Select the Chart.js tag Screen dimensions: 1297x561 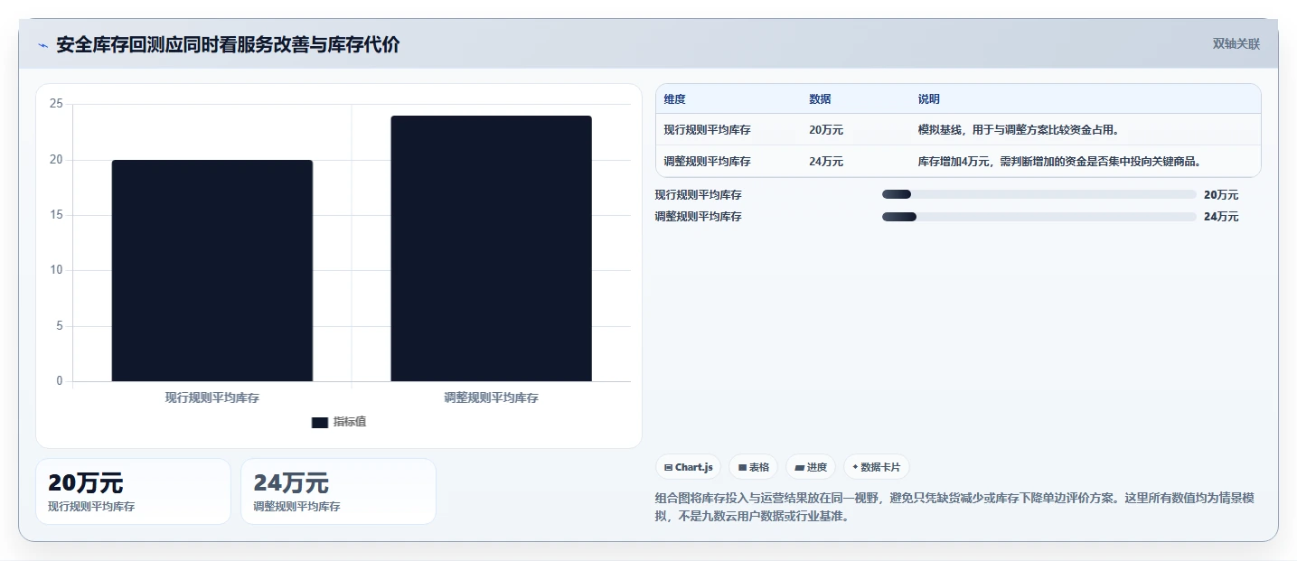tap(689, 467)
